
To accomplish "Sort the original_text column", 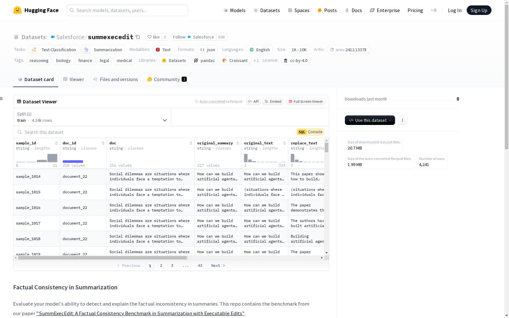I will (x=284, y=143).
